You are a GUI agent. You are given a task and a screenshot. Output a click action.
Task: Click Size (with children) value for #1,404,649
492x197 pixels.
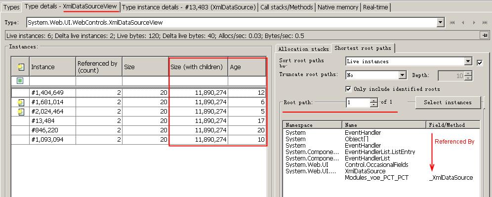point(210,93)
